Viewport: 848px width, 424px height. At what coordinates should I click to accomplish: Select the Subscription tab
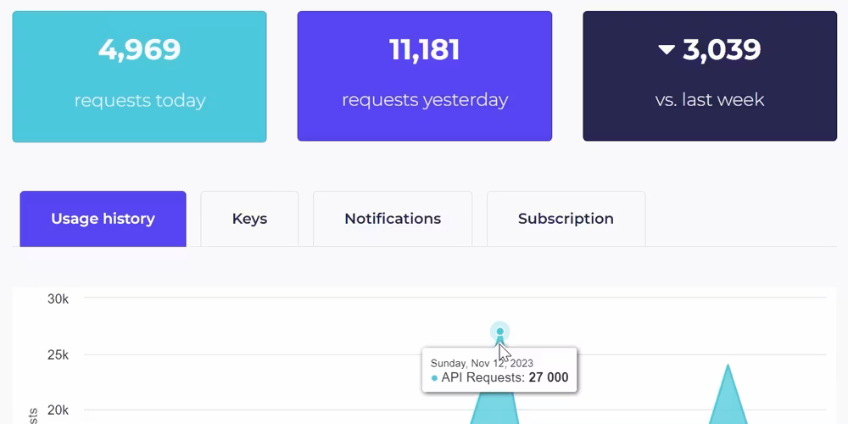[x=566, y=219]
